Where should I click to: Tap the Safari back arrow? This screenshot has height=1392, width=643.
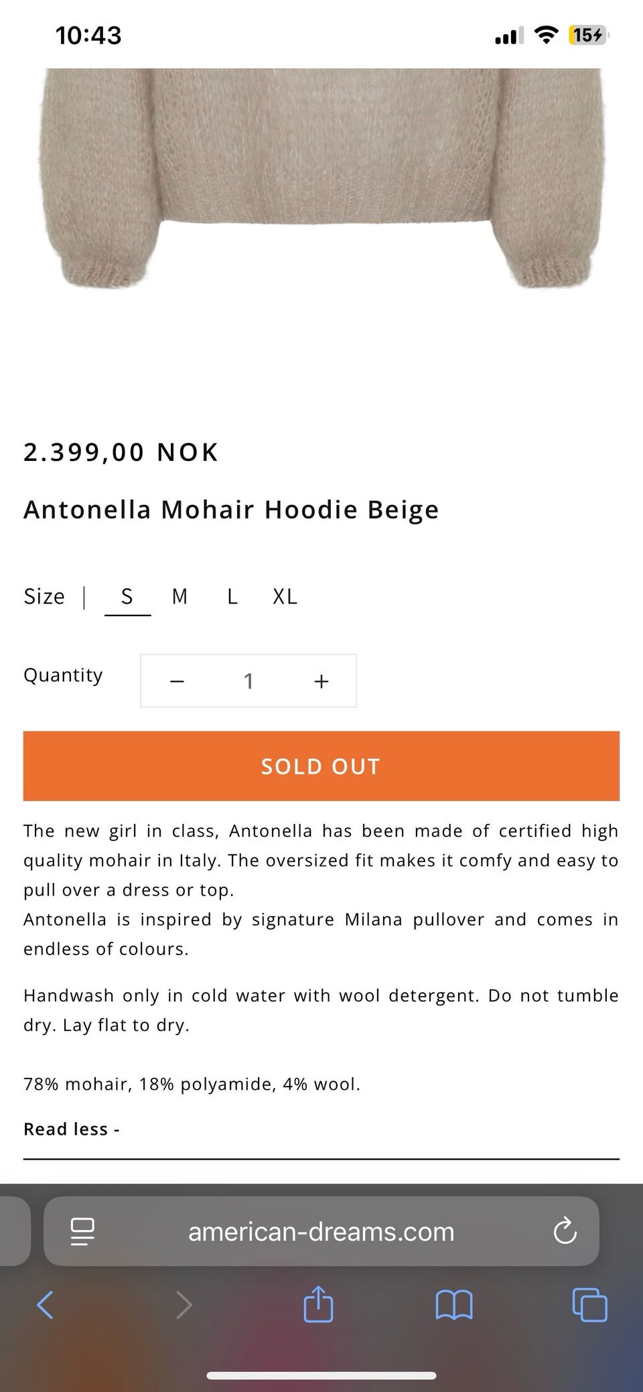[x=45, y=1305]
